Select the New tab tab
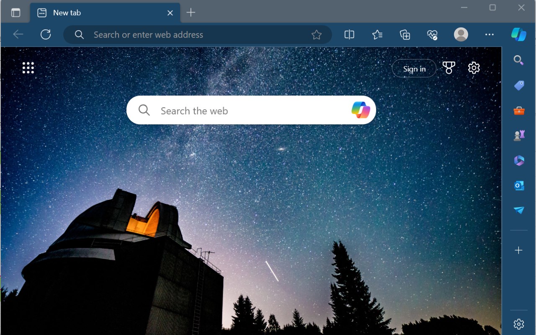This screenshot has width=536, height=335. 105,13
